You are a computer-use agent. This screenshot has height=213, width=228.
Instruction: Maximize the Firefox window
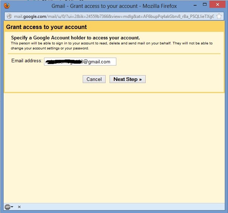coord(205,5)
